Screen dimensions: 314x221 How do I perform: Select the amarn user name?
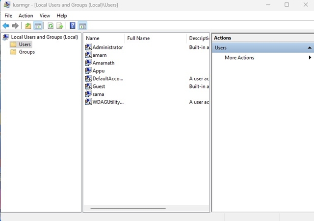pyautogui.click(x=100, y=55)
